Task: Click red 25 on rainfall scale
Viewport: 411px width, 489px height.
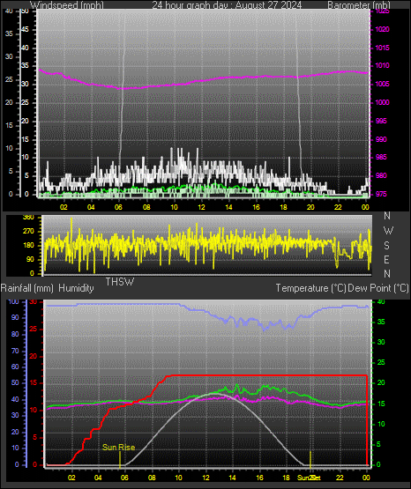Action: coord(34,329)
